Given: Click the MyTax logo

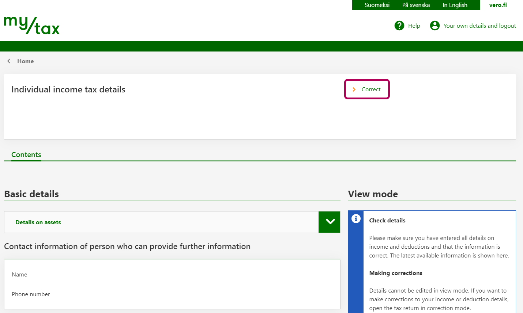Looking at the screenshot, I should (x=32, y=25).
